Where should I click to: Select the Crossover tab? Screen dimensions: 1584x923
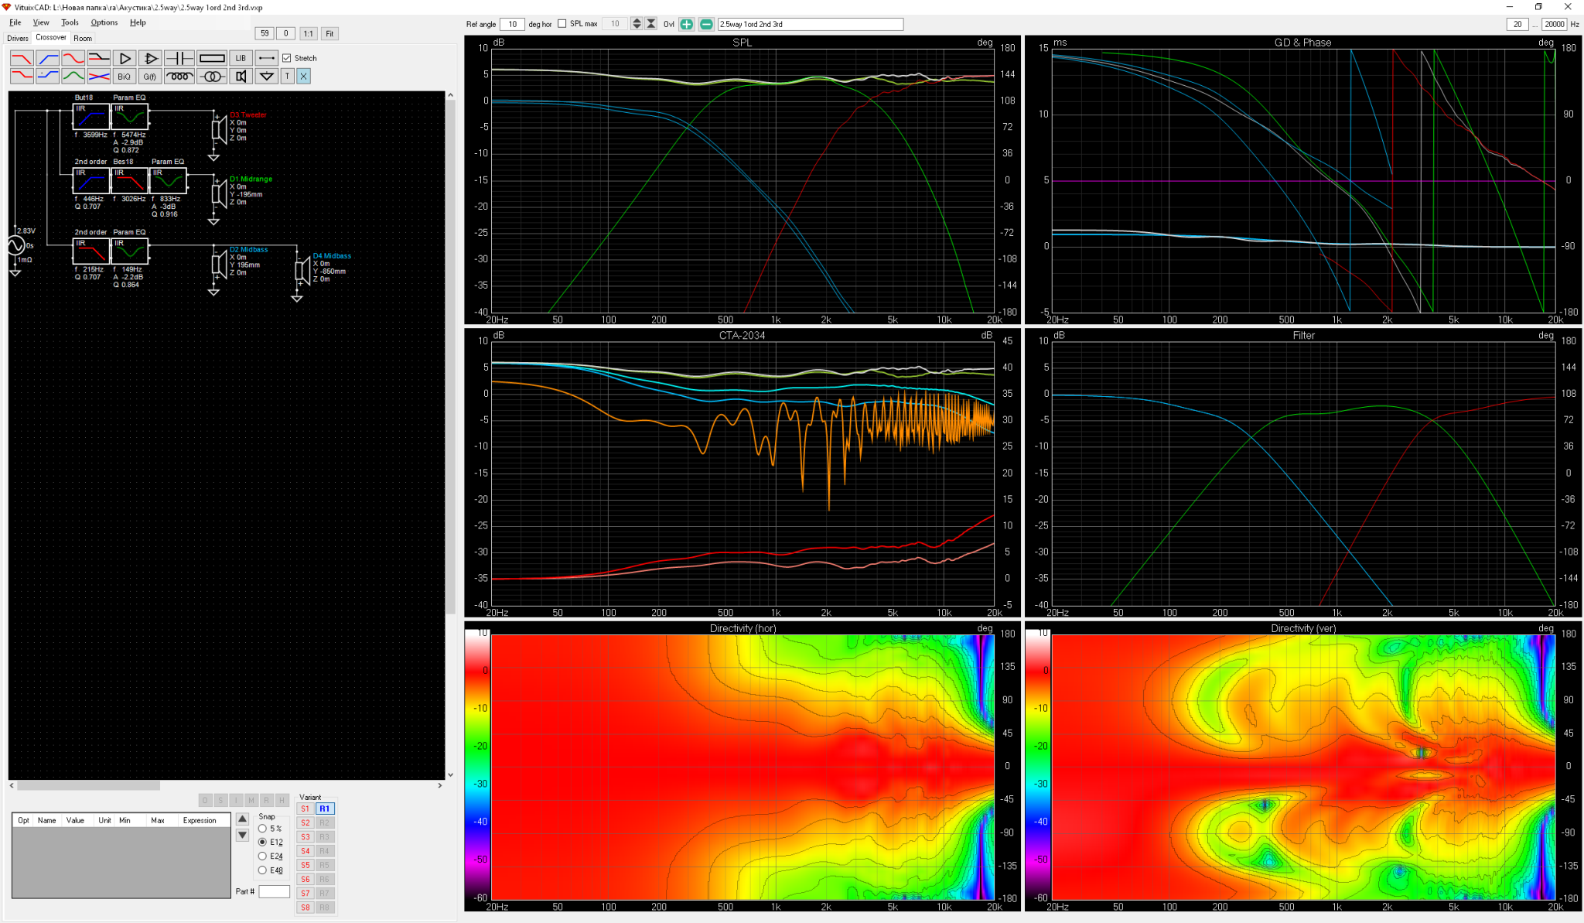[51, 37]
